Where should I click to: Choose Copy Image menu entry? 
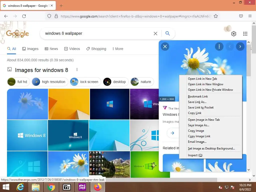click(x=210, y=131)
